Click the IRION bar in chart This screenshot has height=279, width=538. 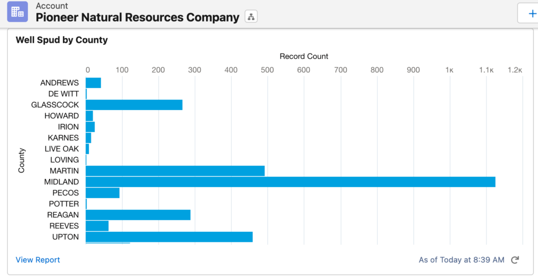pyautogui.click(x=90, y=127)
